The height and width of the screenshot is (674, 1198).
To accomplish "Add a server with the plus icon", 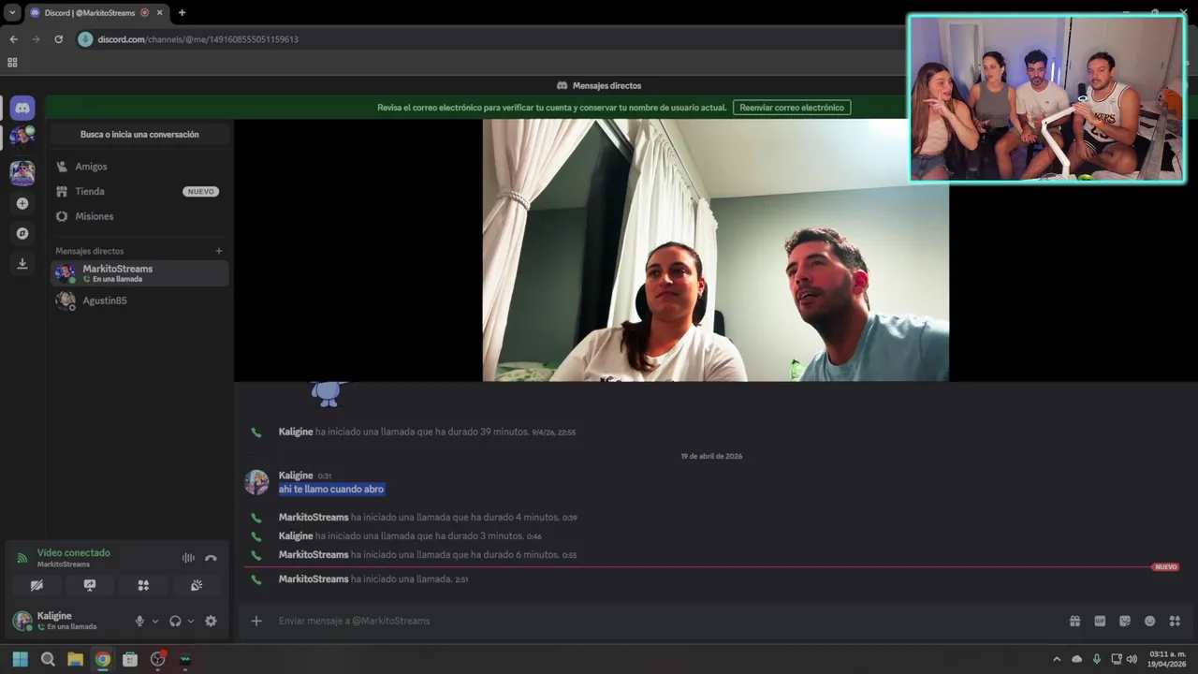I will (x=22, y=203).
